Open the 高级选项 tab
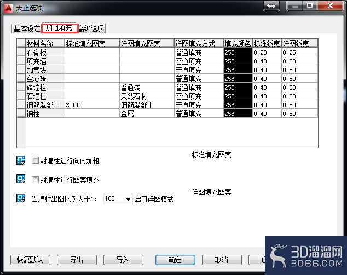Image resolution: width=347 pixels, height=275 pixels. click(91, 28)
